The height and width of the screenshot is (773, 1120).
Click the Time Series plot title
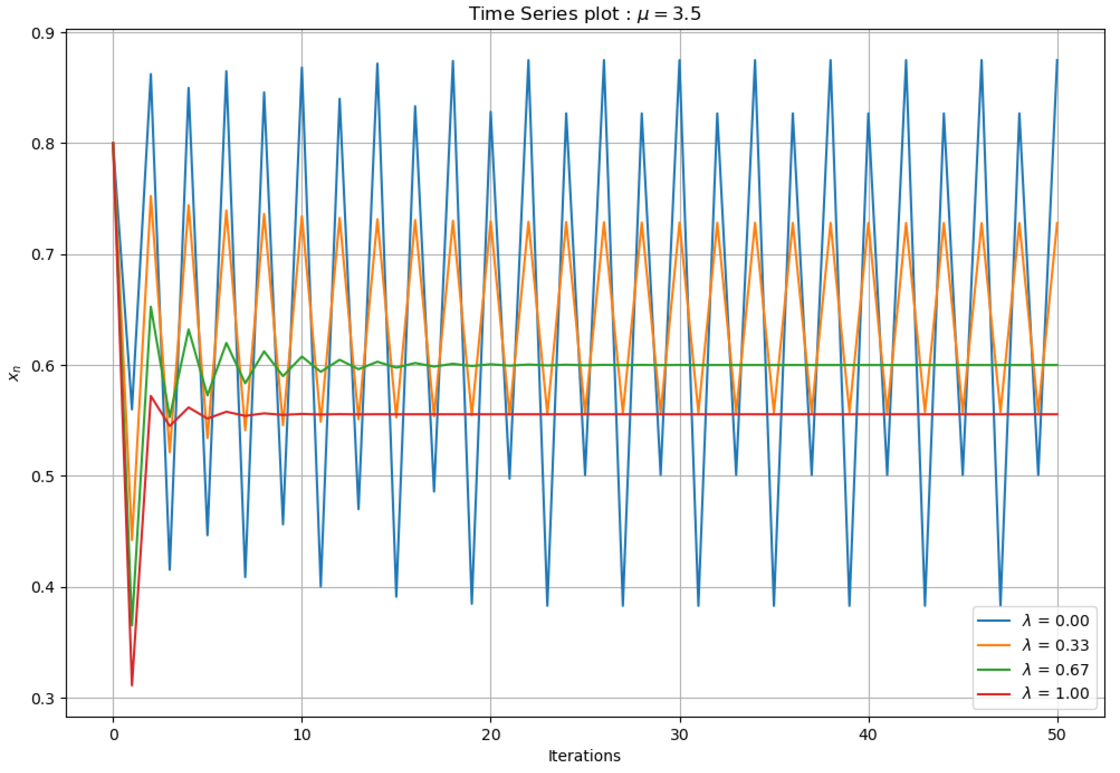tap(584, 14)
